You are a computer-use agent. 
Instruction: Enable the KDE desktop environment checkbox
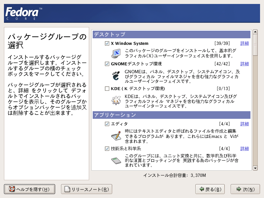click(x=107, y=88)
